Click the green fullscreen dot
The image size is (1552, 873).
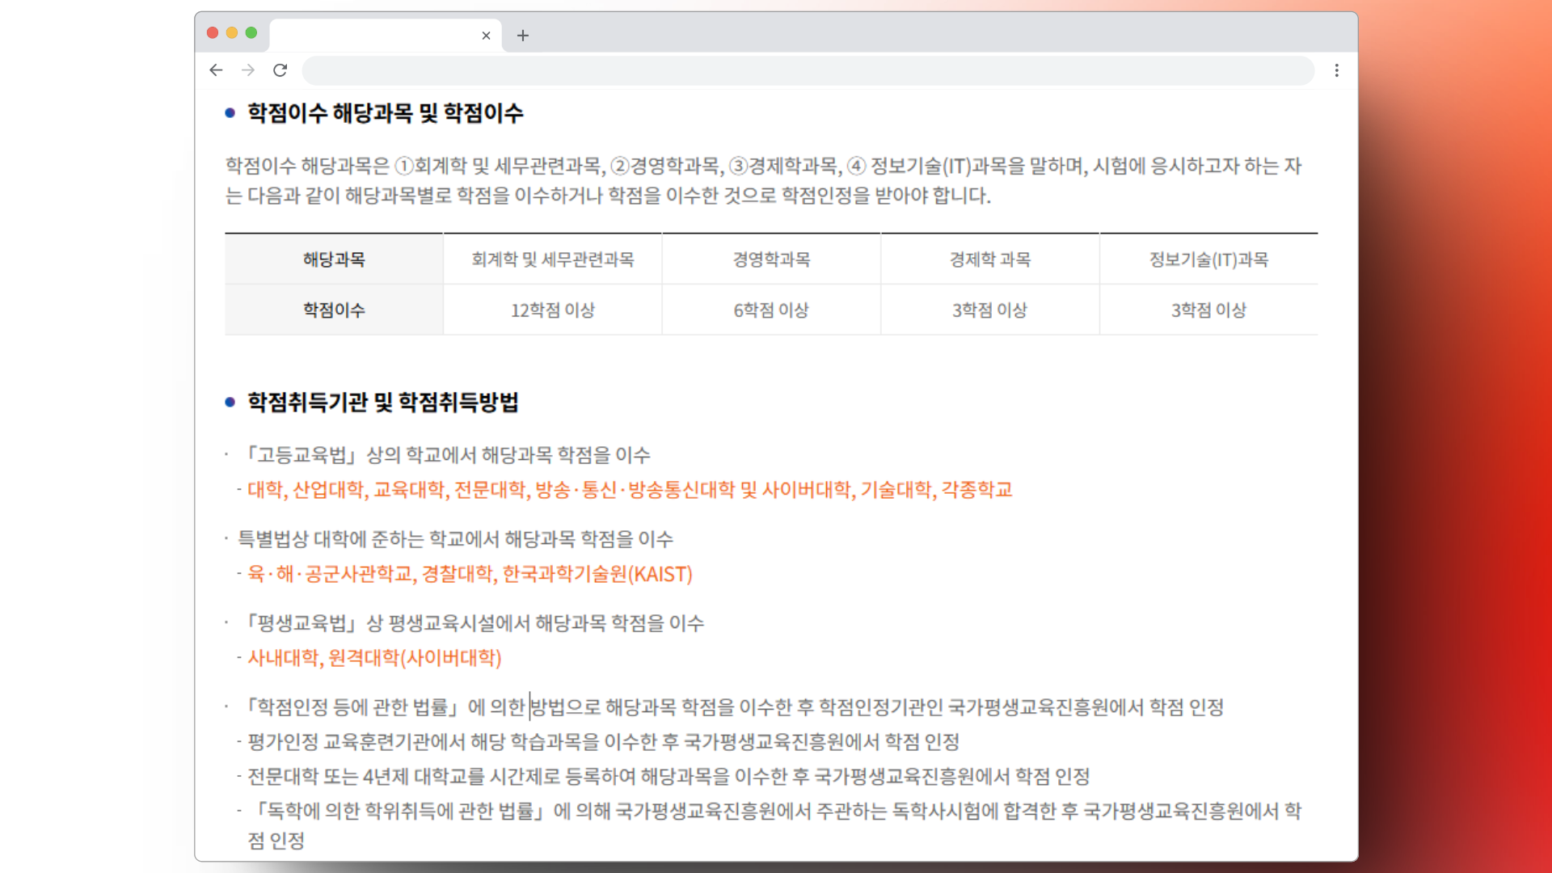click(x=251, y=32)
